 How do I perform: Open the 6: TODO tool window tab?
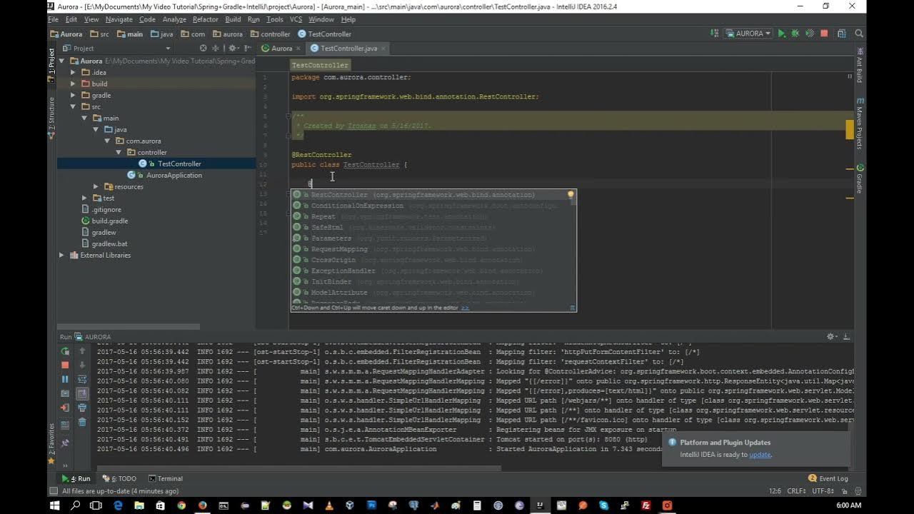(119, 478)
